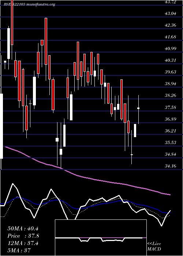Click the BSE 522105 munafasutra.org title

[x=29, y=4]
